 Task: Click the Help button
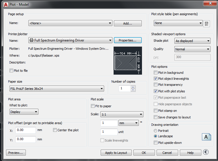[190, 153]
